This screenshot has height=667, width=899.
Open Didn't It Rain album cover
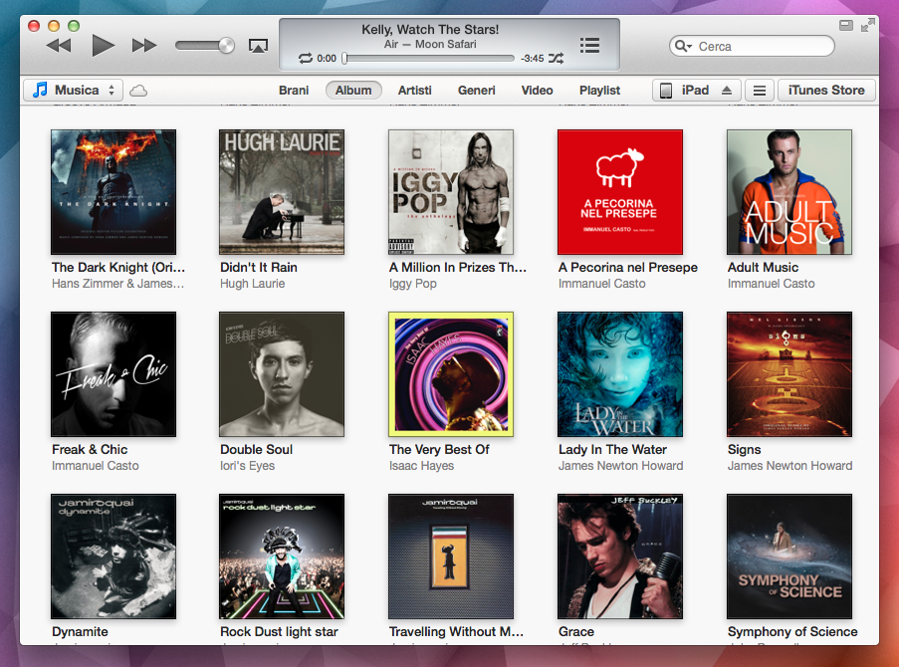coord(282,192)
